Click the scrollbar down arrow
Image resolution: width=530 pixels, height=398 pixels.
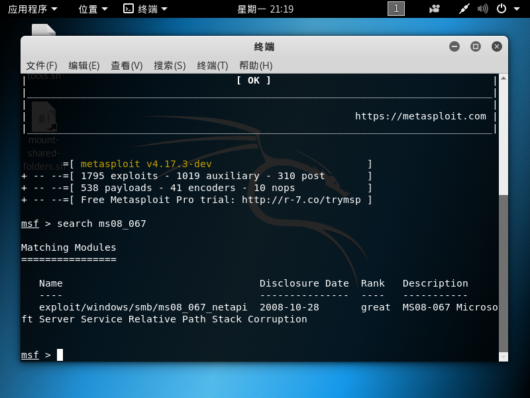(x=503, y=357)
